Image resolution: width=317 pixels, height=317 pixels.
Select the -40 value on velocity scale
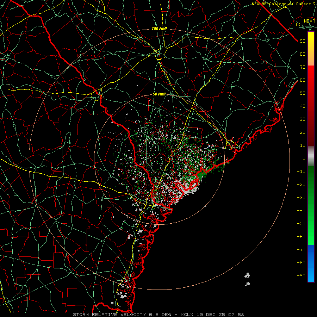[301, 211]
